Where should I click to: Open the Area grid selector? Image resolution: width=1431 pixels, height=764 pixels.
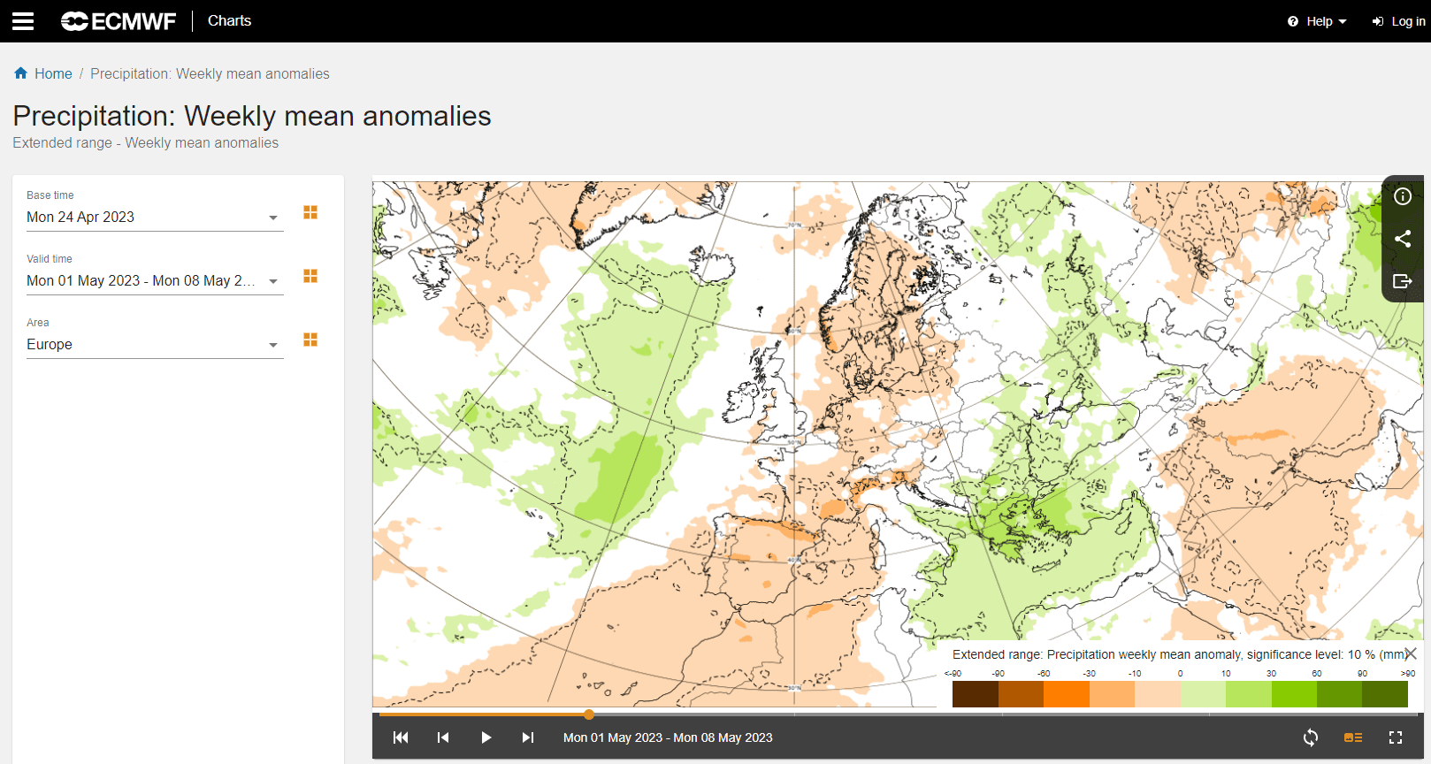click(x=310, y=340)
